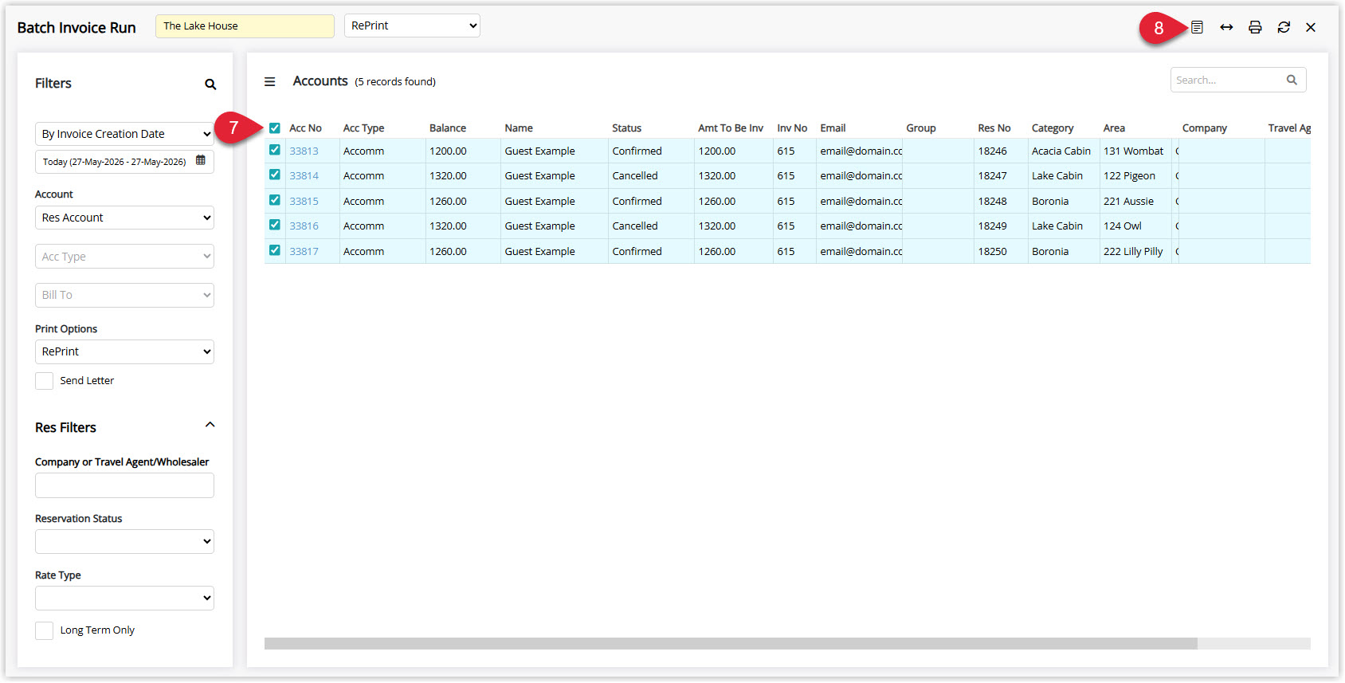Click the refresh icon in header
This screenshot has height=683, width=1345.
(1284, 27)
